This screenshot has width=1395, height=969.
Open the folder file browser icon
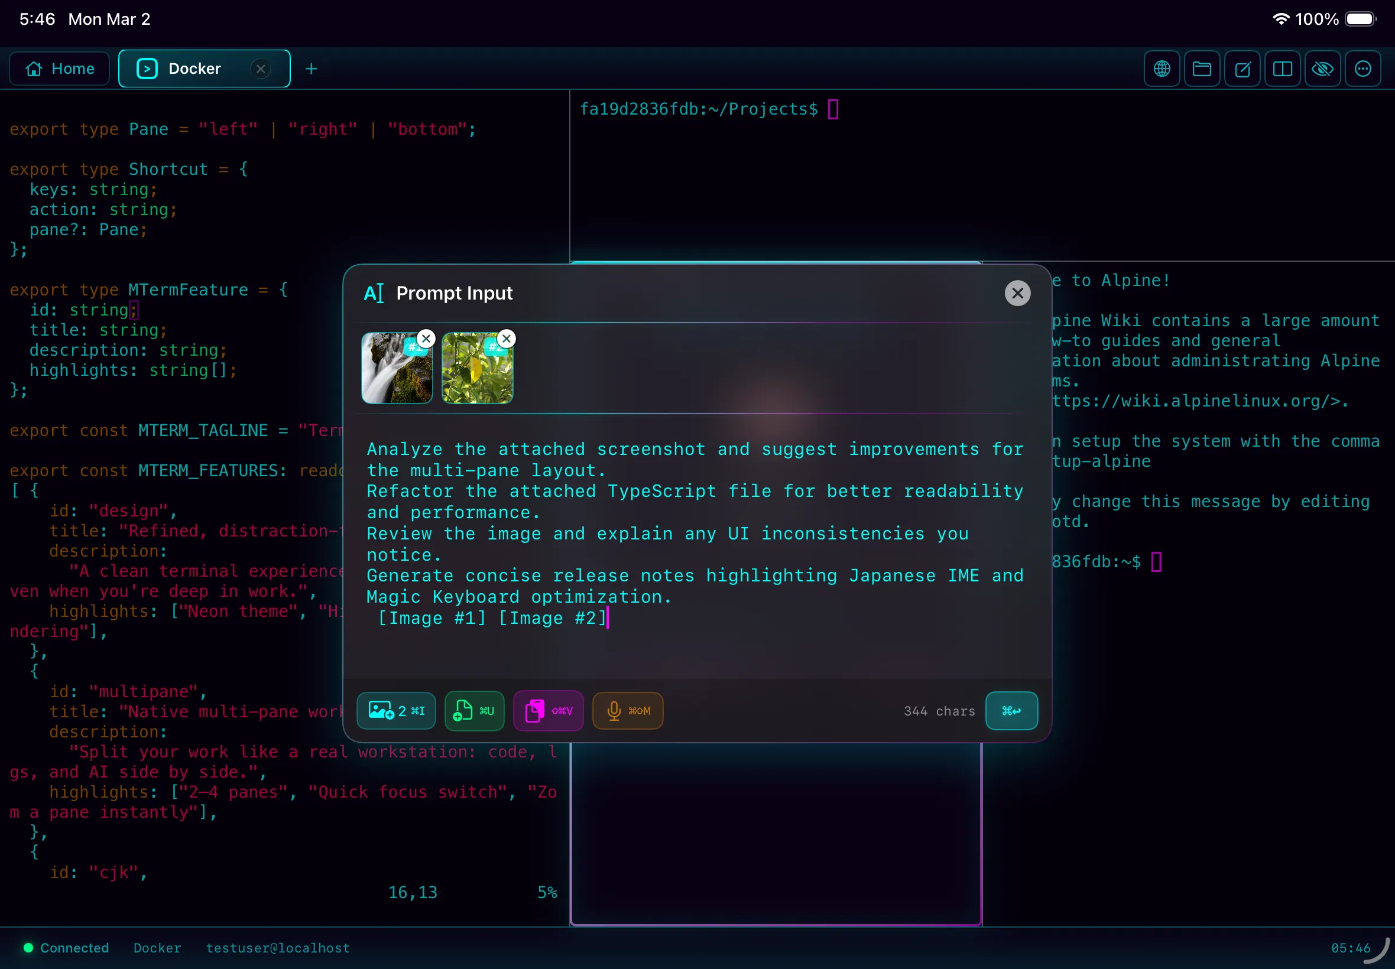[1201, 69]
